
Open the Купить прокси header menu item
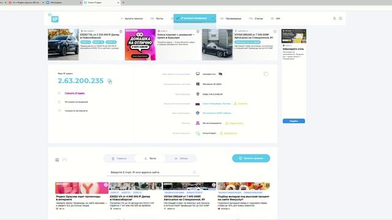point(132,18)
